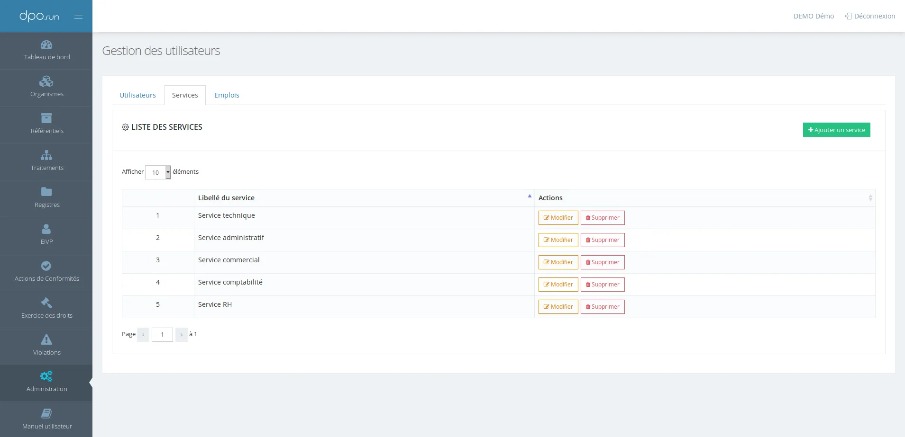Open the Afficher elements count dropdown
The width and height of the screenshot is (905, 437).
158,172
